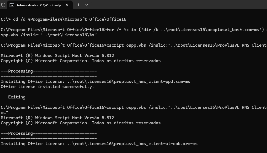The image size is (267, 153).
Task: Expand the new tab profile dropdown
Action: coord(87,5)
